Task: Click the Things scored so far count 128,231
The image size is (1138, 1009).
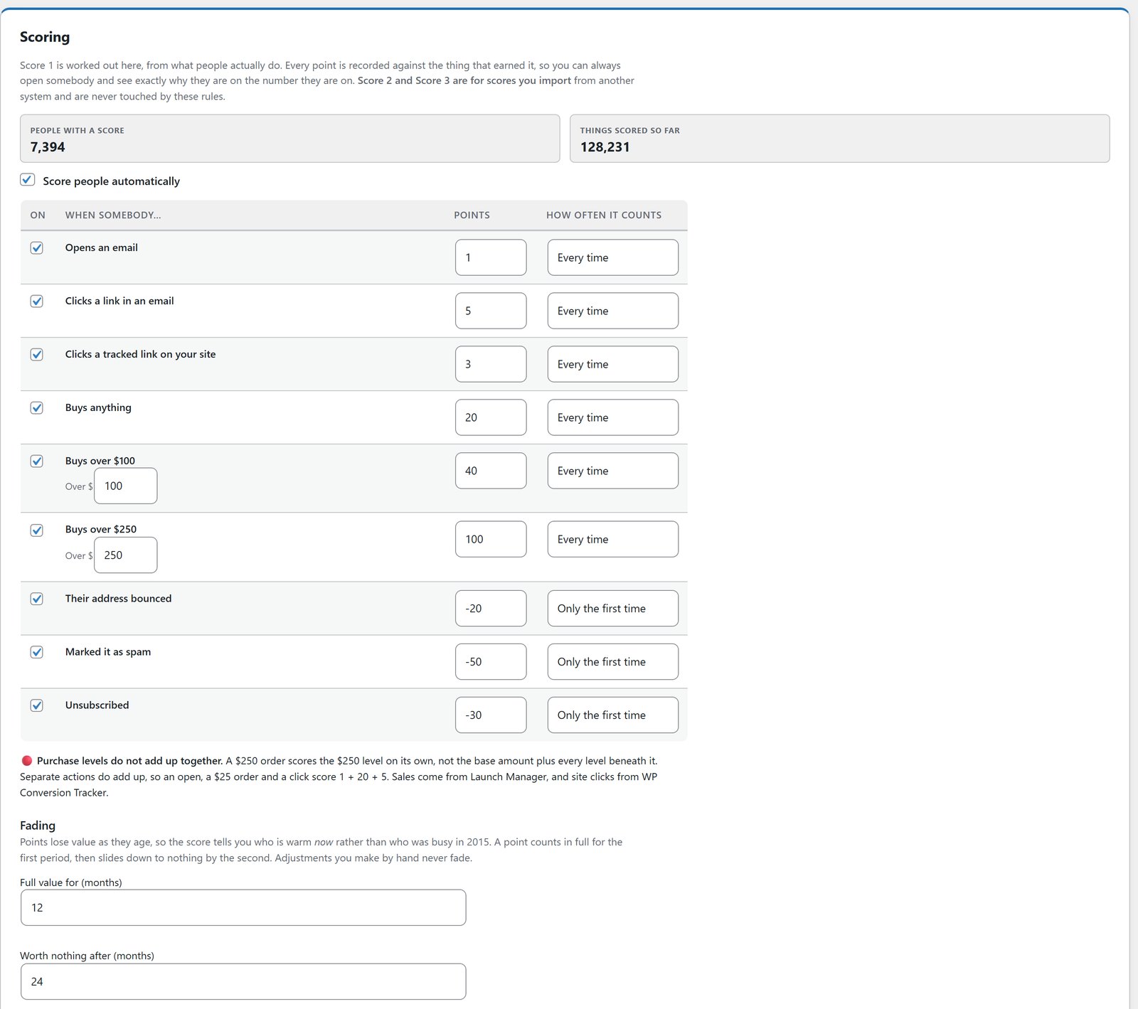Action: pyautogui.click(x=605, y=147)
